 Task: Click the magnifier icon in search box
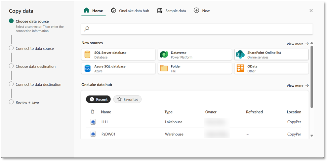tap(87, 29)
